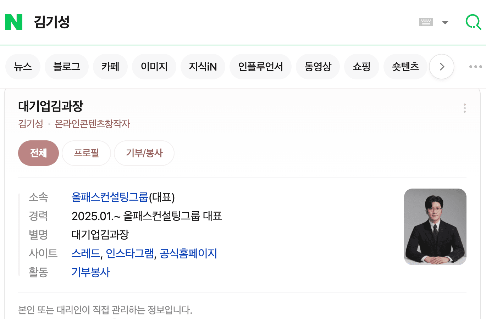
Task: Select the 전체 filter chip
Action: [x=38, y=153]
